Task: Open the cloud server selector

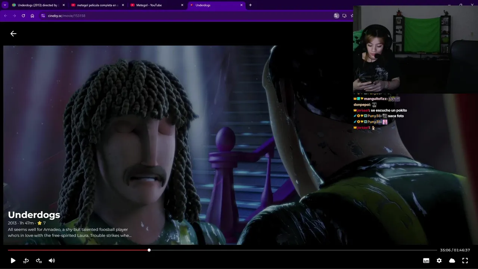Action: point(452,261)
